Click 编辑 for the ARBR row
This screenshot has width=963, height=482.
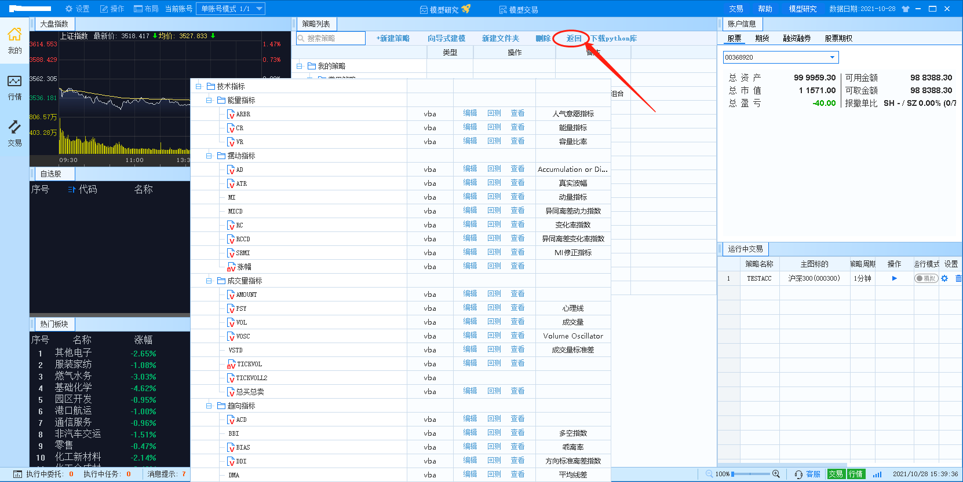470,113
